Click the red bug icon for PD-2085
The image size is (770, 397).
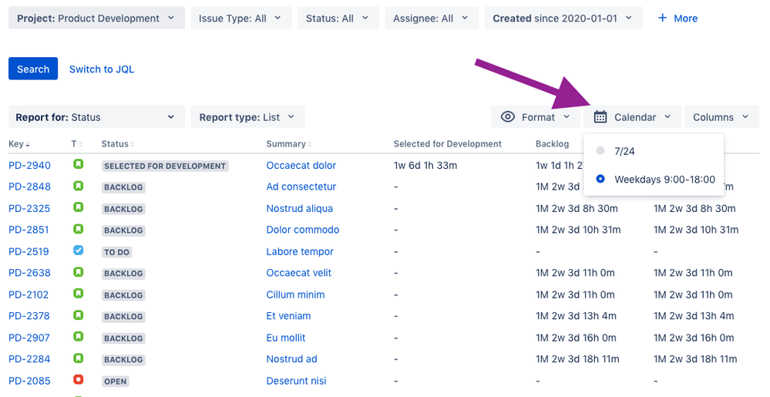point(78,381)
